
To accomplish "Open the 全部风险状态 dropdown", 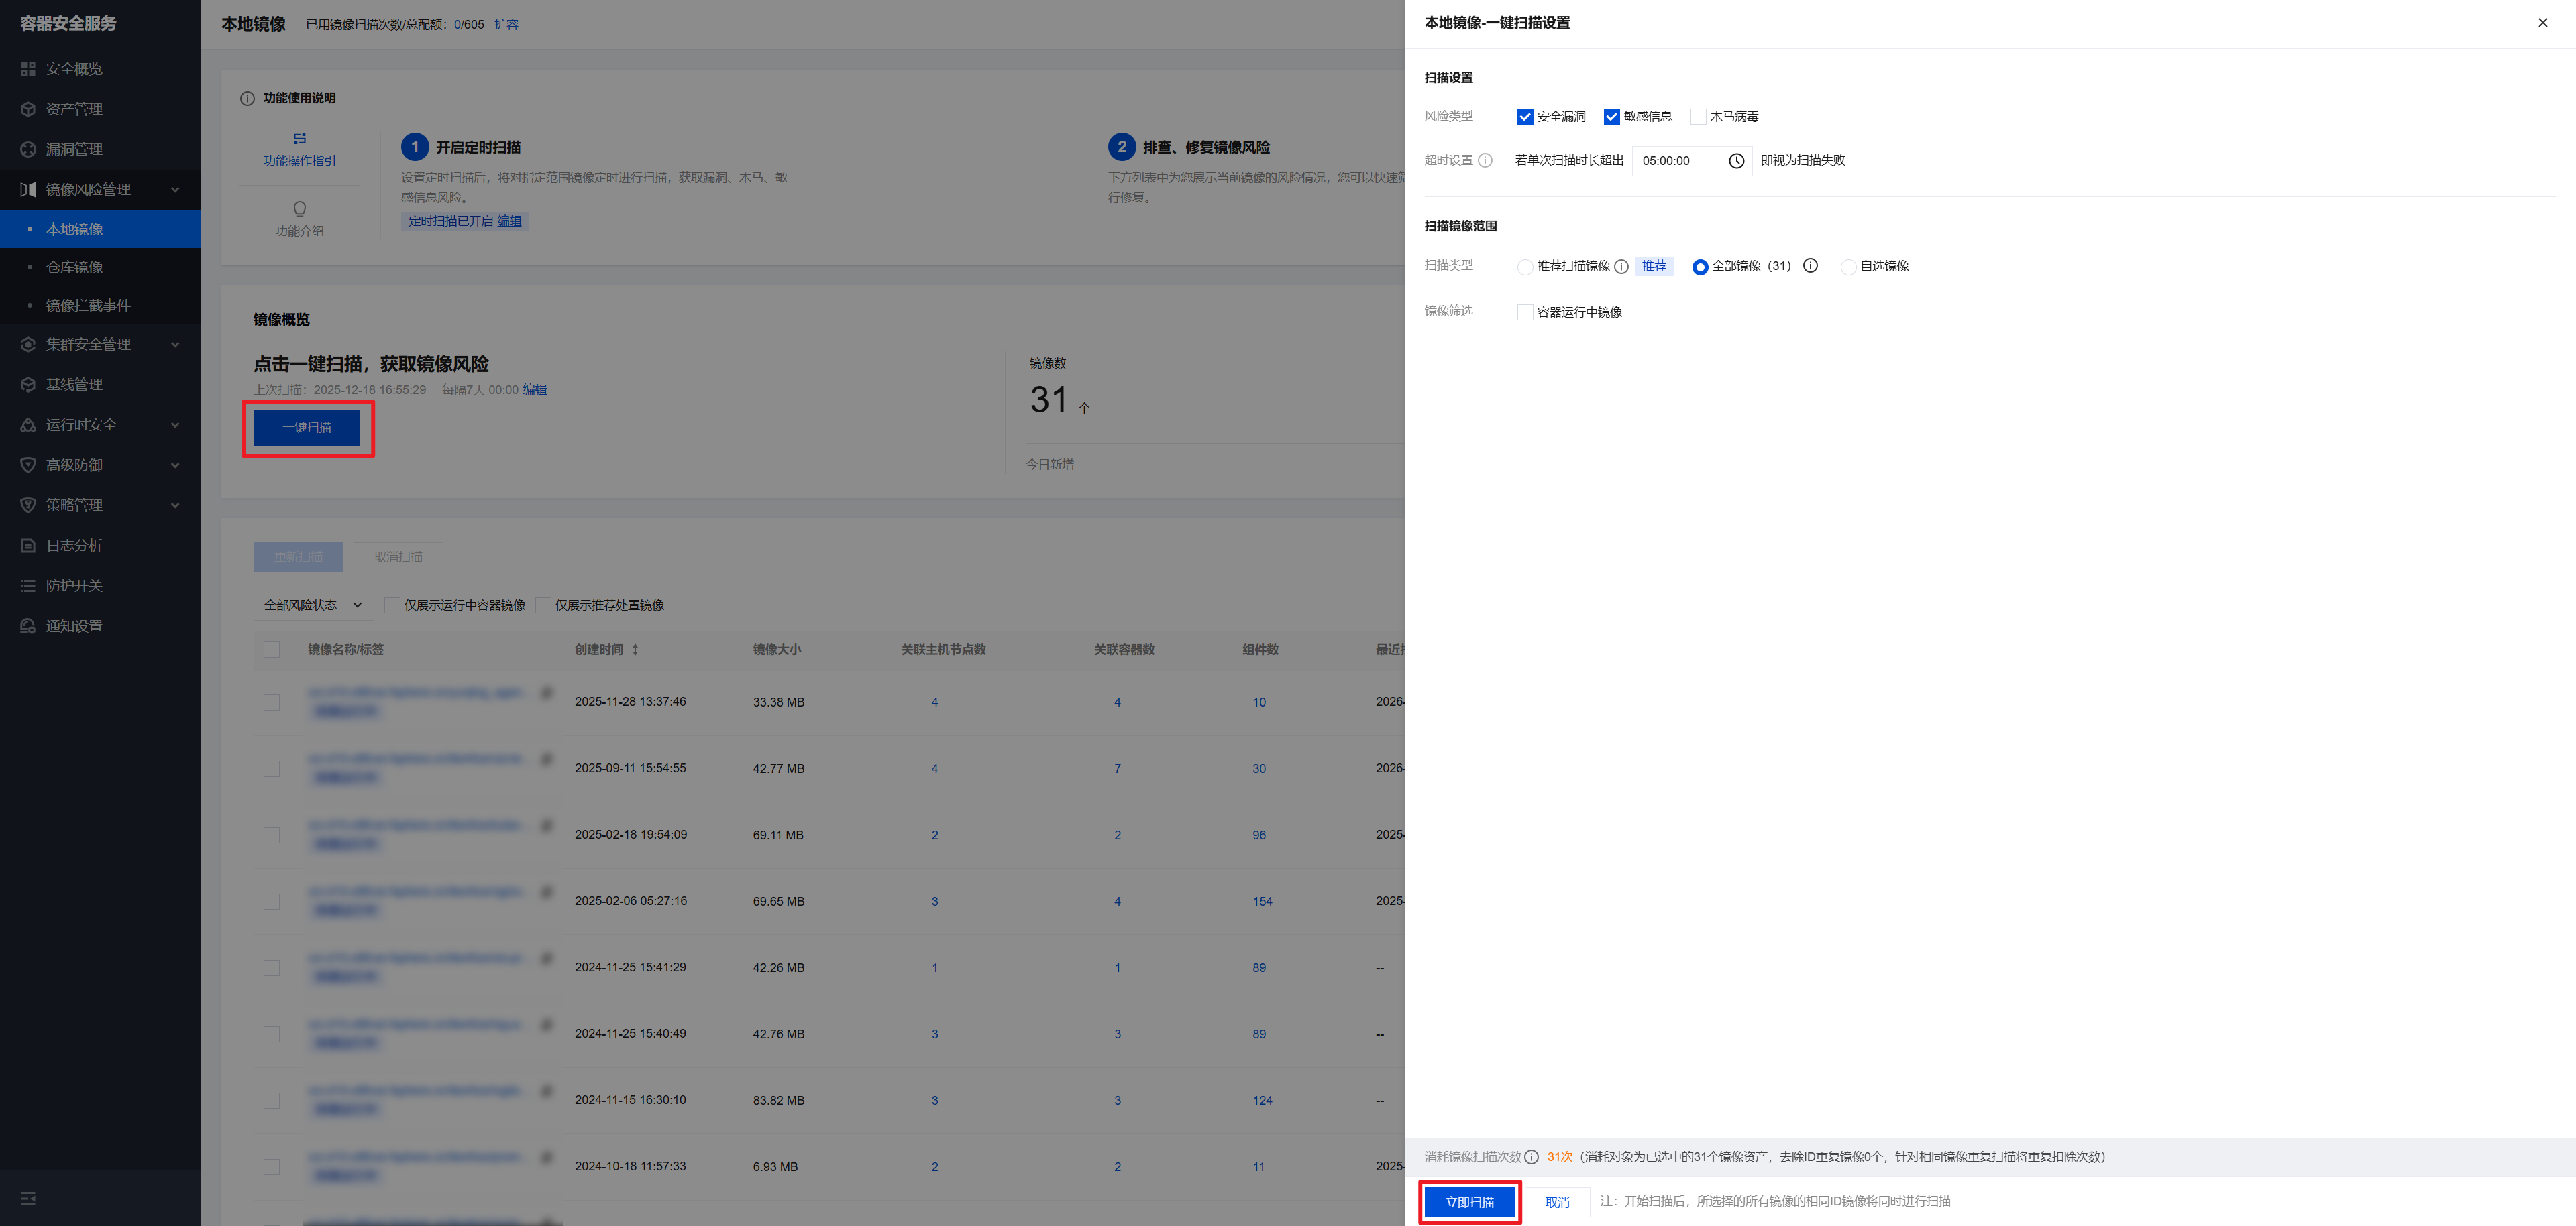I will point(312,605).
